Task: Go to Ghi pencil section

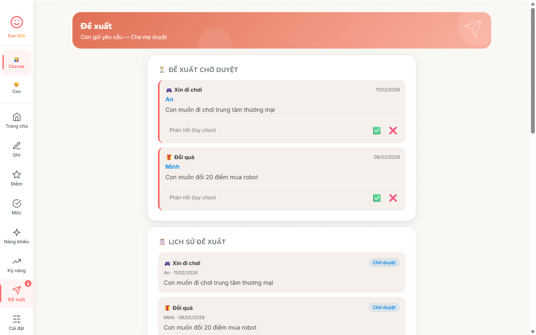Action: pos(17,149)
